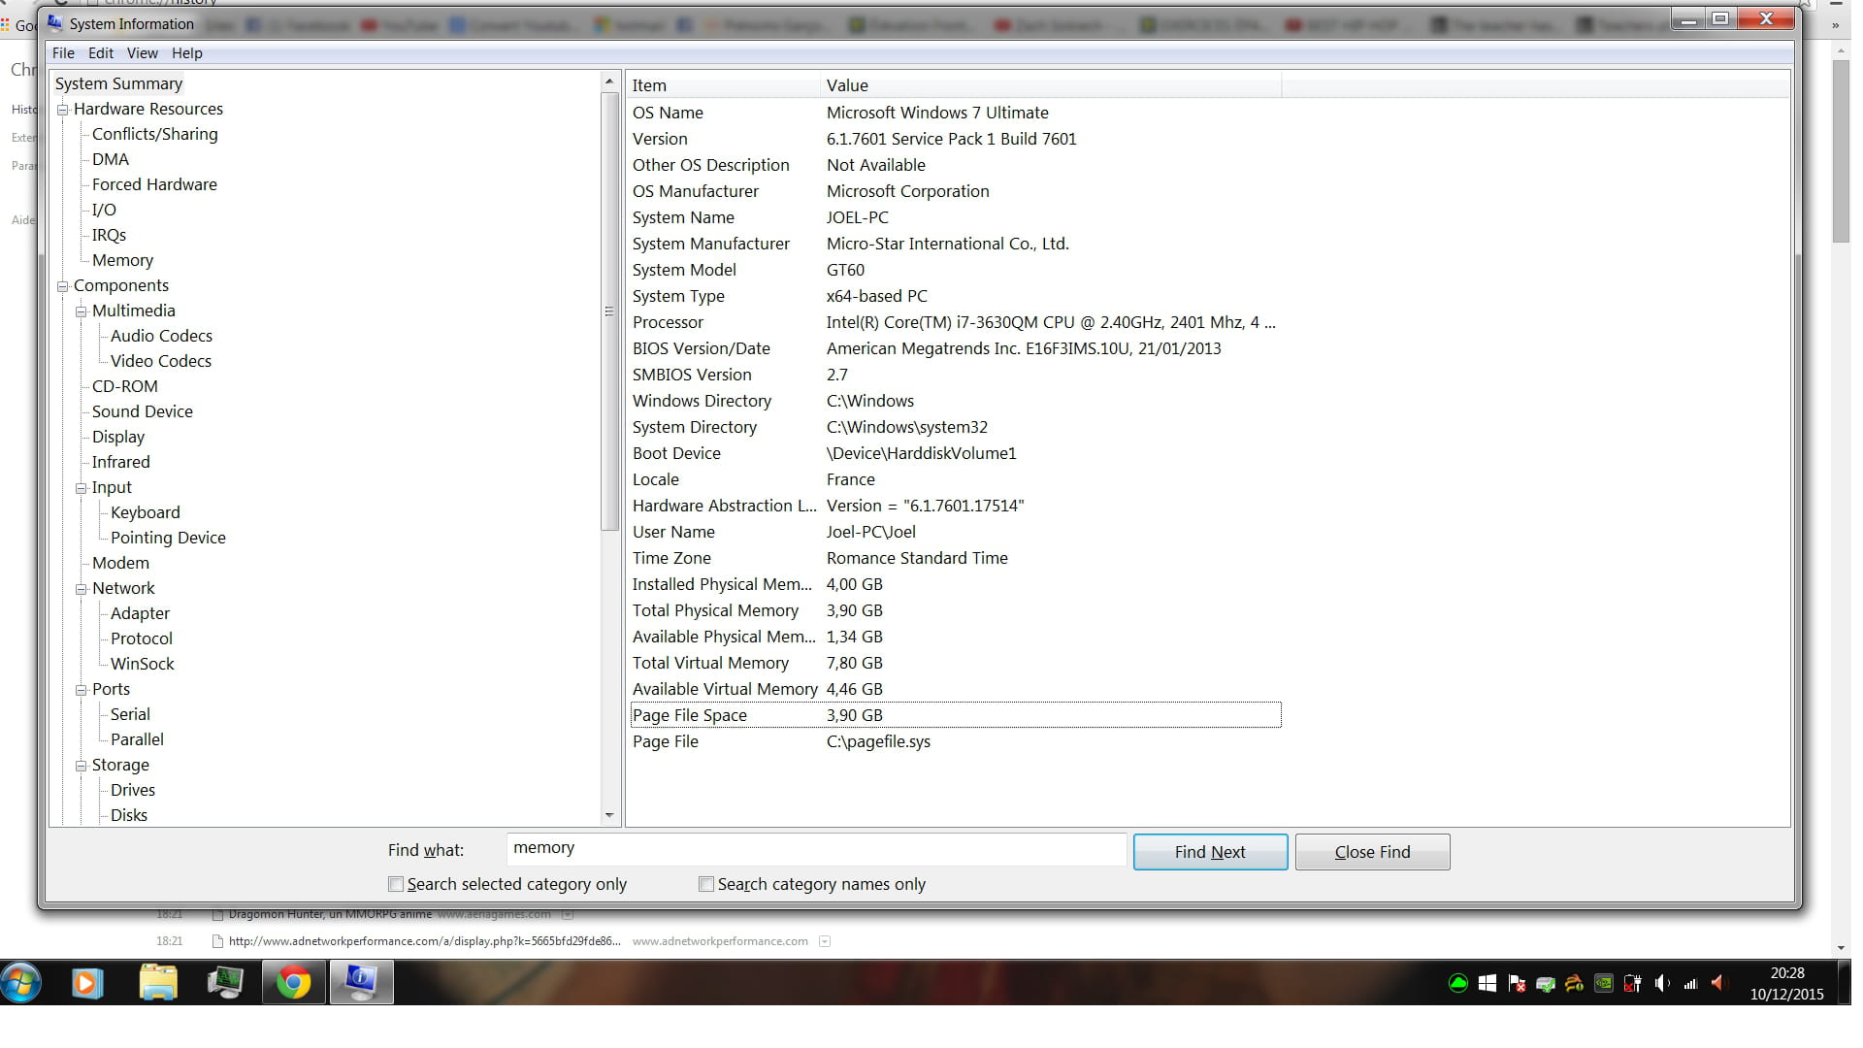Click tree pane scroll down arrow
This screenshot has width=1863, height=1048.
pyautogui.click(x=609, y=815)
